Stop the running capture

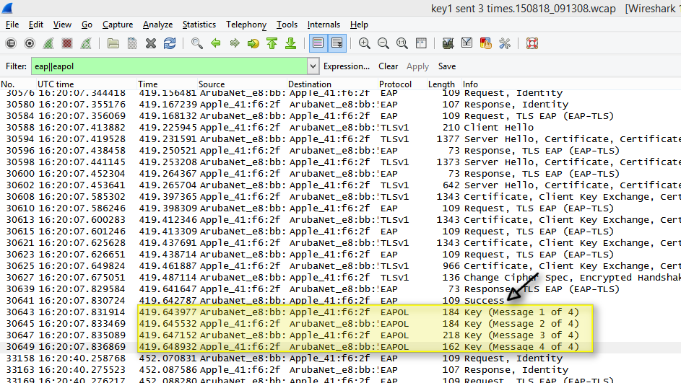(x=67, y=43)
